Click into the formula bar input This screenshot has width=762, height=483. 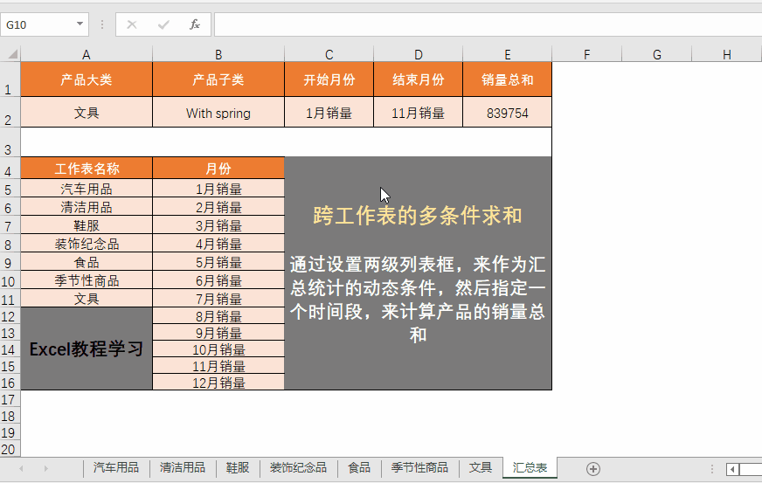(488, 24)
